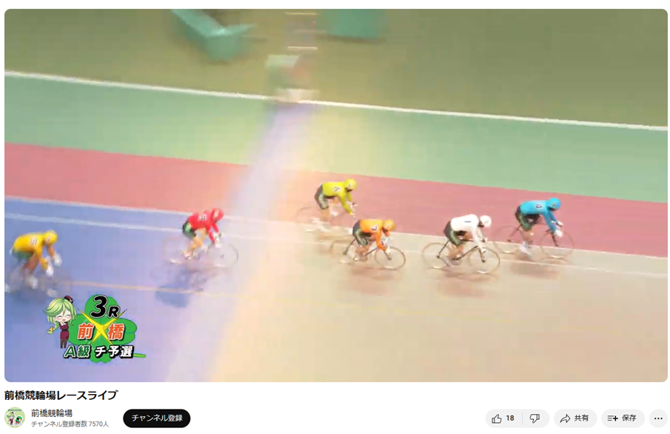Visit the 前橋競輪場 channel name link
The width and height of the screenshot is (670, 434).
click(x=52, y=413)
